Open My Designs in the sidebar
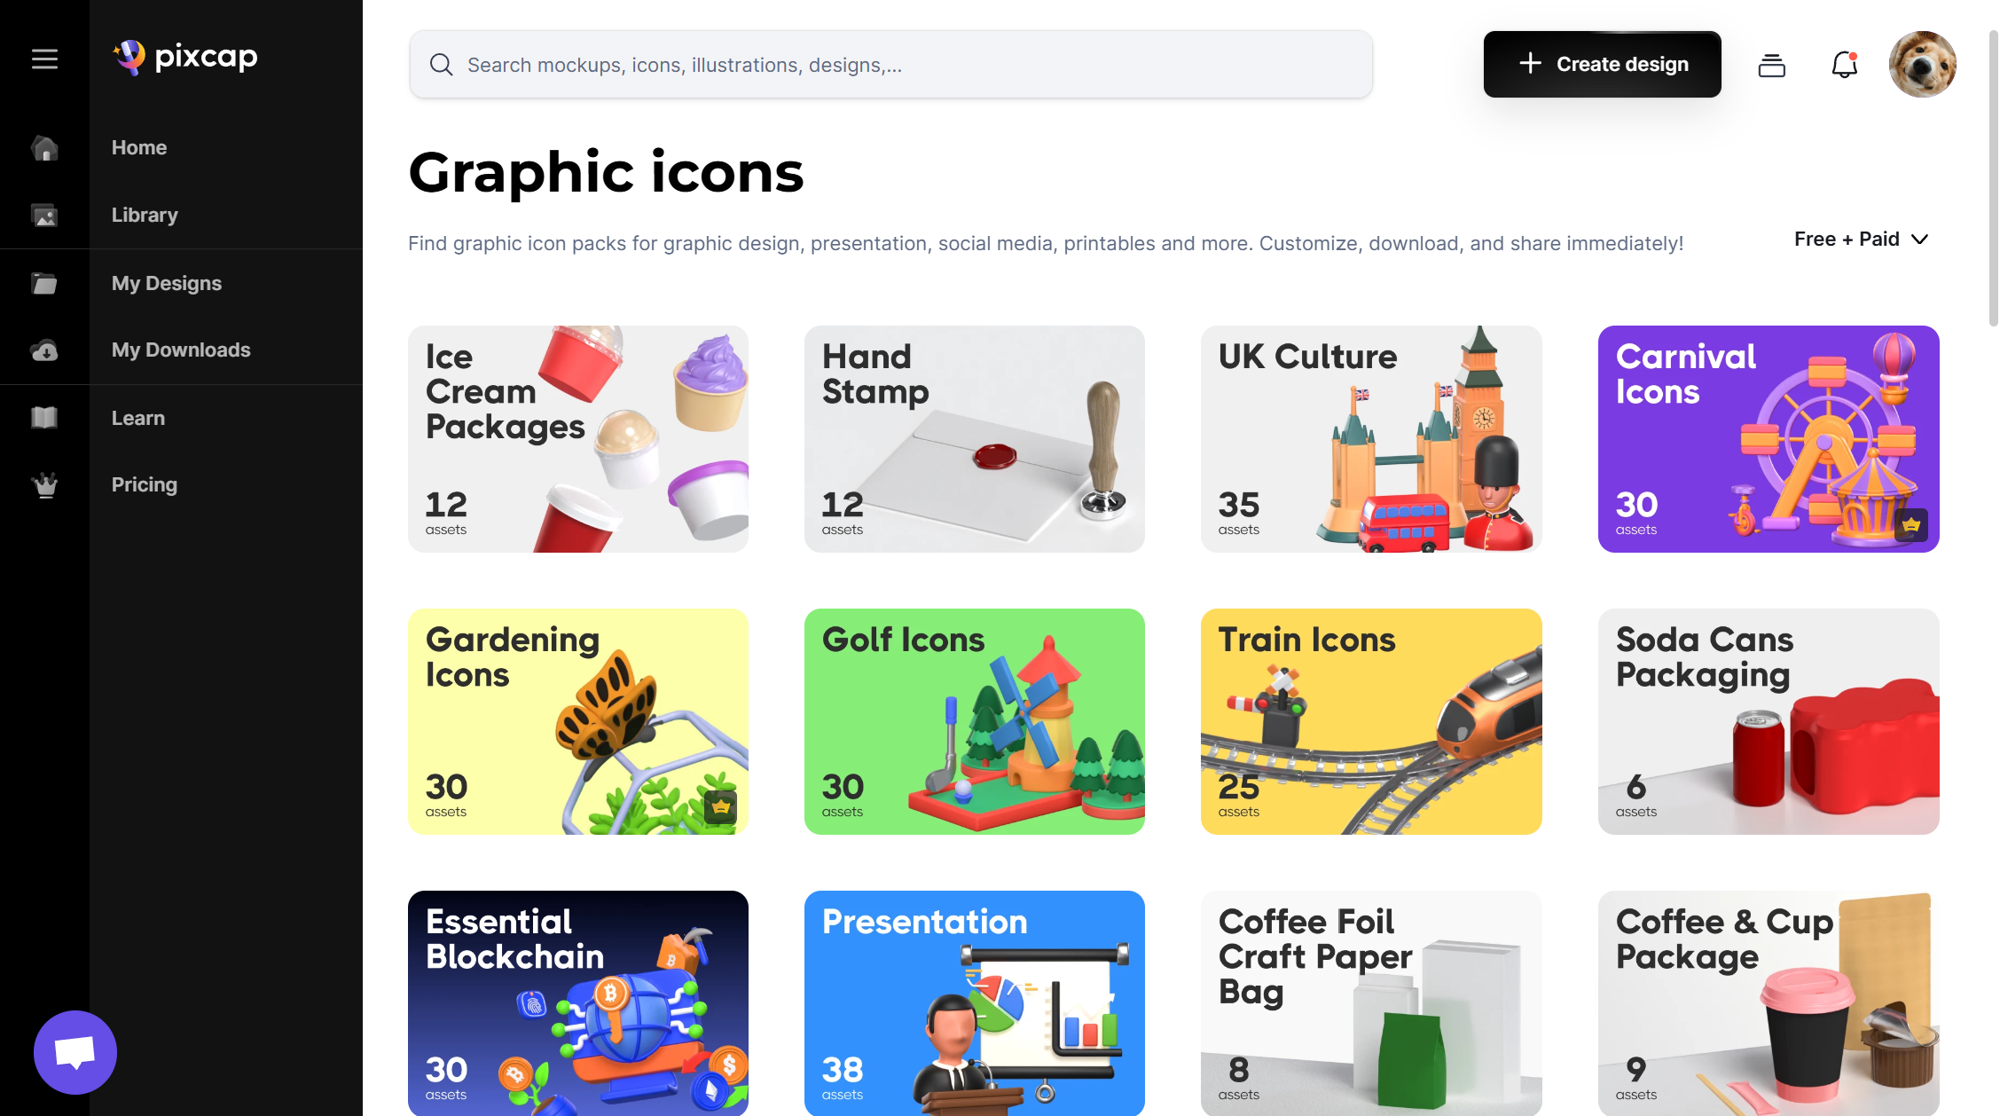The width and height of the screenshot is (2000, 1116). click(167, 283)
